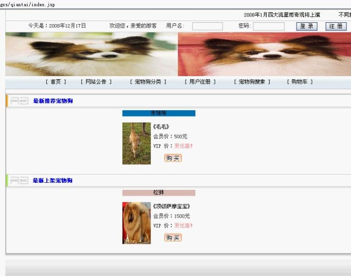Click the left papillon banner image
The width and height of the screenshot is (351, 276).
[x=92, y=54]
